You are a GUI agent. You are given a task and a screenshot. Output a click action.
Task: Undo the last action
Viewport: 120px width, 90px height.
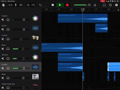click(x=40, y=5)
